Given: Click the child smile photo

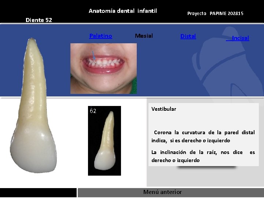Looking at the screenshot, I should coord(103,69).
